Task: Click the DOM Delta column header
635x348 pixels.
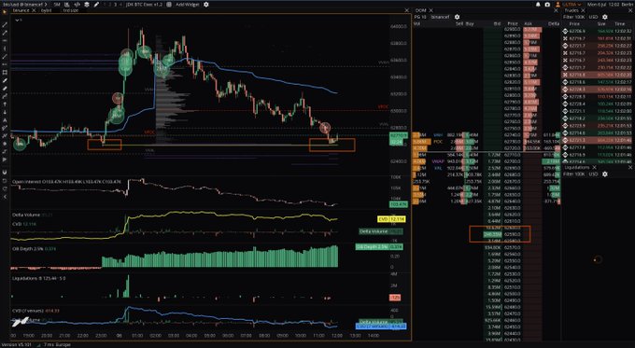Action: pyautogui.click(x=553, y=24)
